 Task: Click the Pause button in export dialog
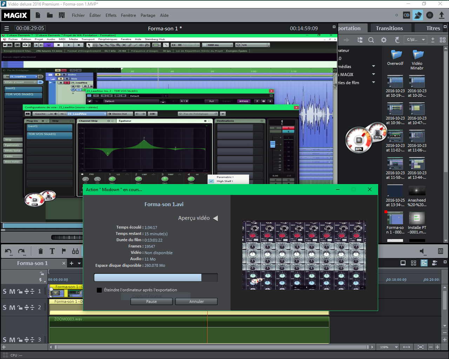pos(152,302)
